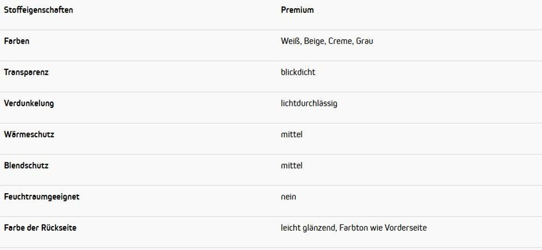Click the Stoffeigenschaften header cell
Screen dimensions: 542x250
[x=38, y=10]
